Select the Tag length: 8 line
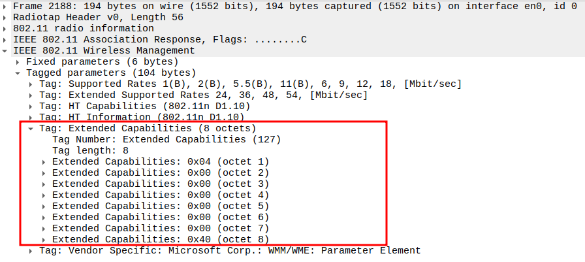The width and height of the screenshot is (585, 262). 90,150
